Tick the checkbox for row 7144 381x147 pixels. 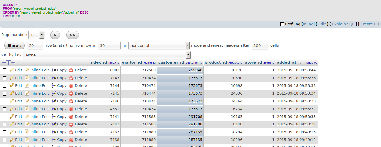(x=4, y=86)
